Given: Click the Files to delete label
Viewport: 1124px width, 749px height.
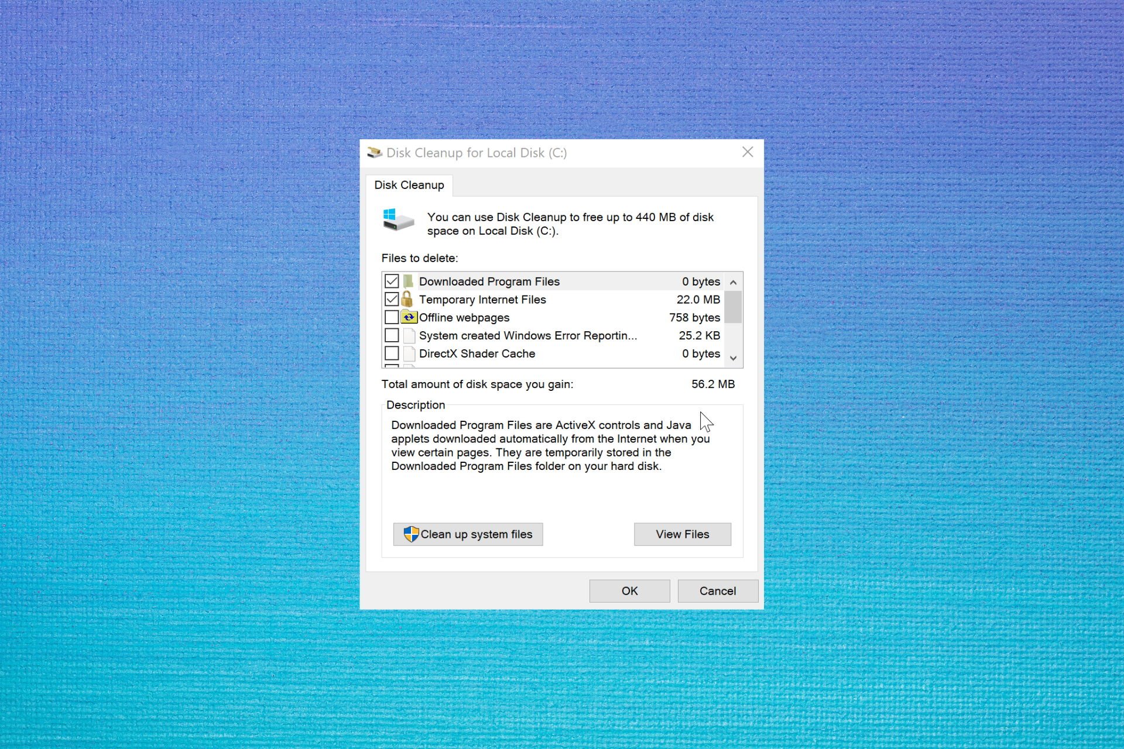Looking at the screenshot, I should (x=420, y=258).
